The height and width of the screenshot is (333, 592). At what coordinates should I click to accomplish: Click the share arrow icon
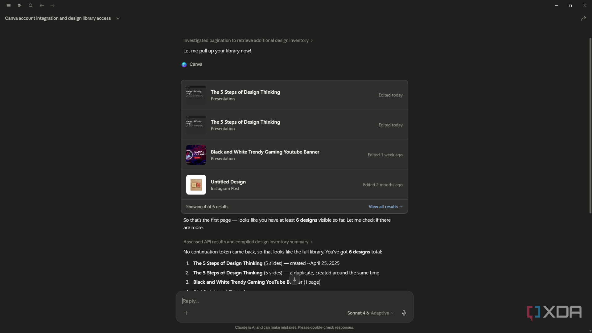(583, 18)
